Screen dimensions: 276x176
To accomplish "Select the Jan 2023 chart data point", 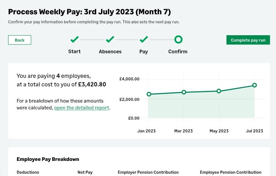I will [149, 94].
